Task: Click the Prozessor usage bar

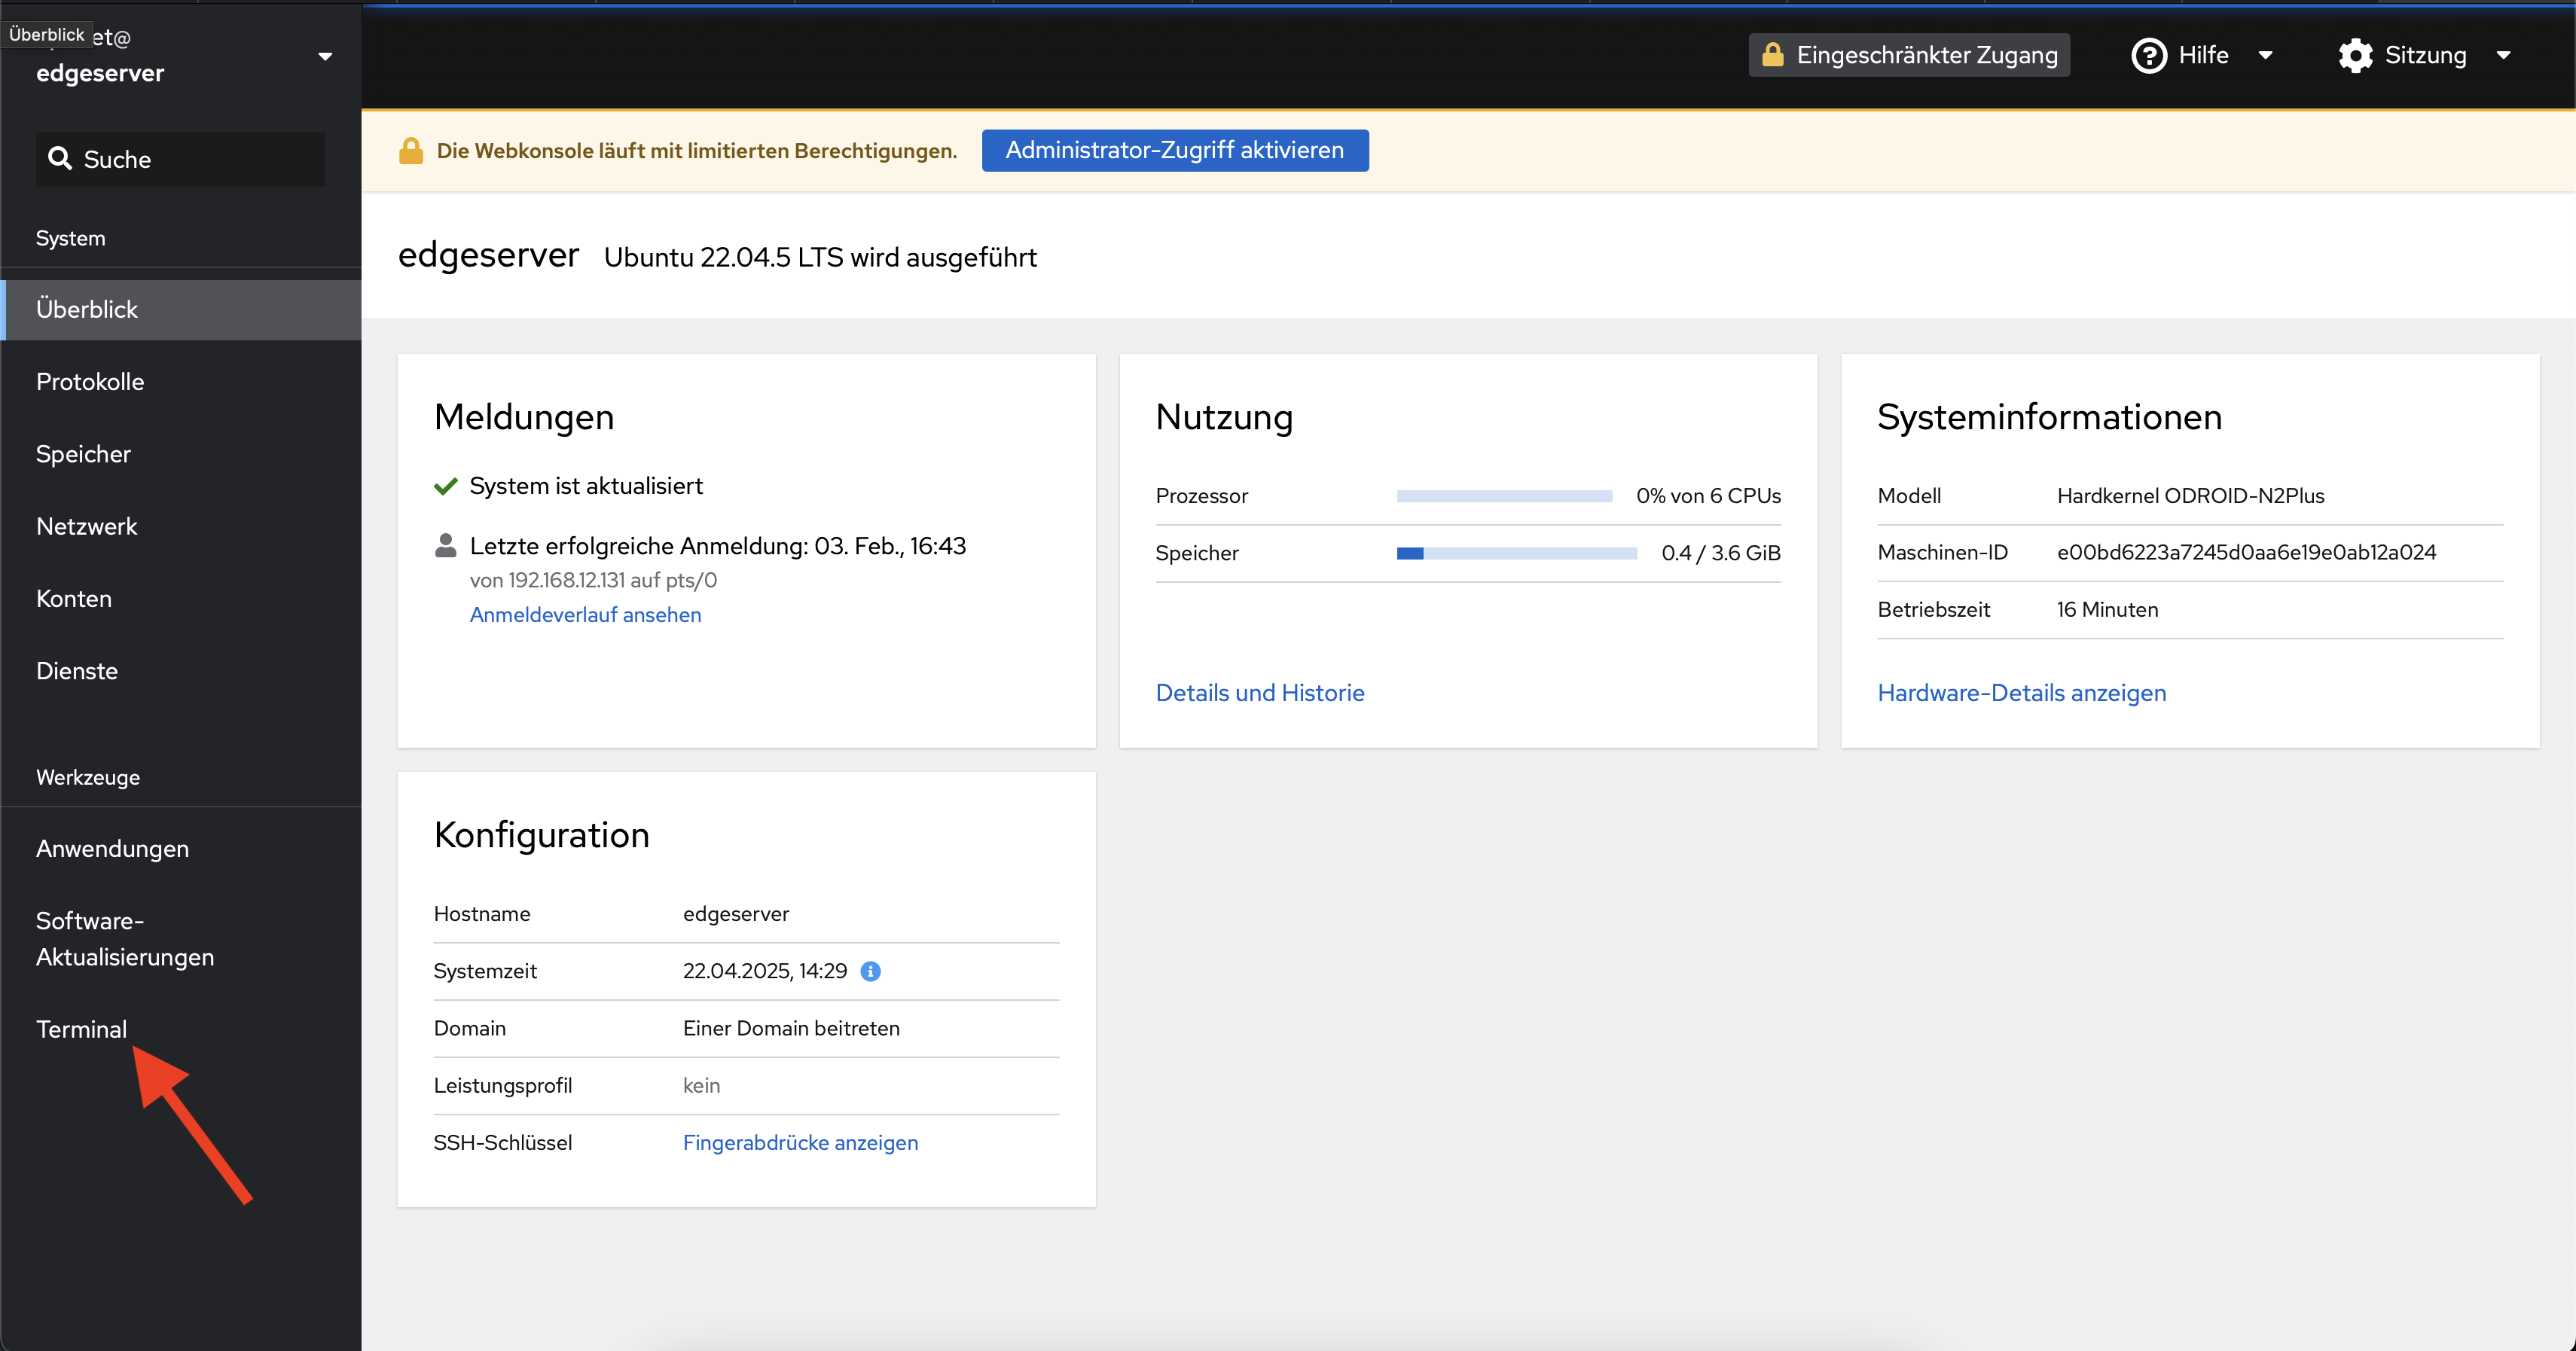Action: [x=1504, y=496]
